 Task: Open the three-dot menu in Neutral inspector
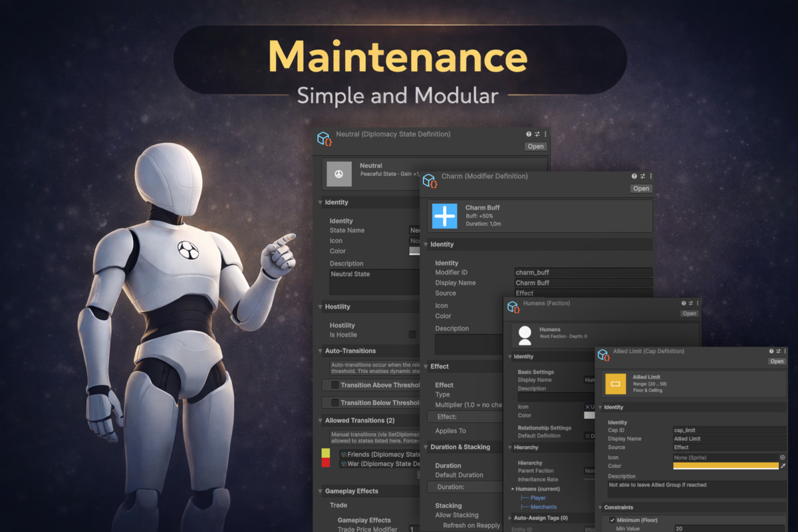545,134
